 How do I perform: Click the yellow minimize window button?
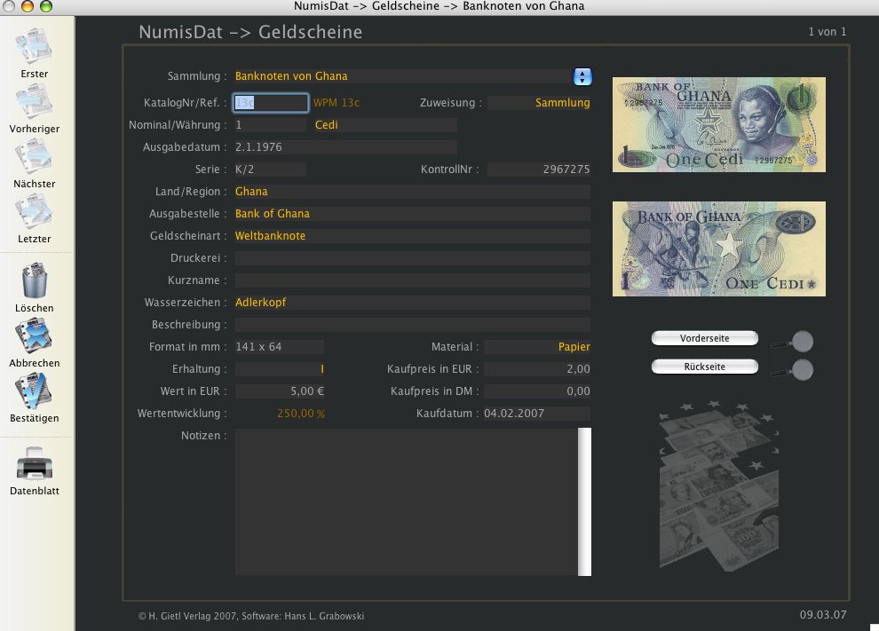(27, 6)
